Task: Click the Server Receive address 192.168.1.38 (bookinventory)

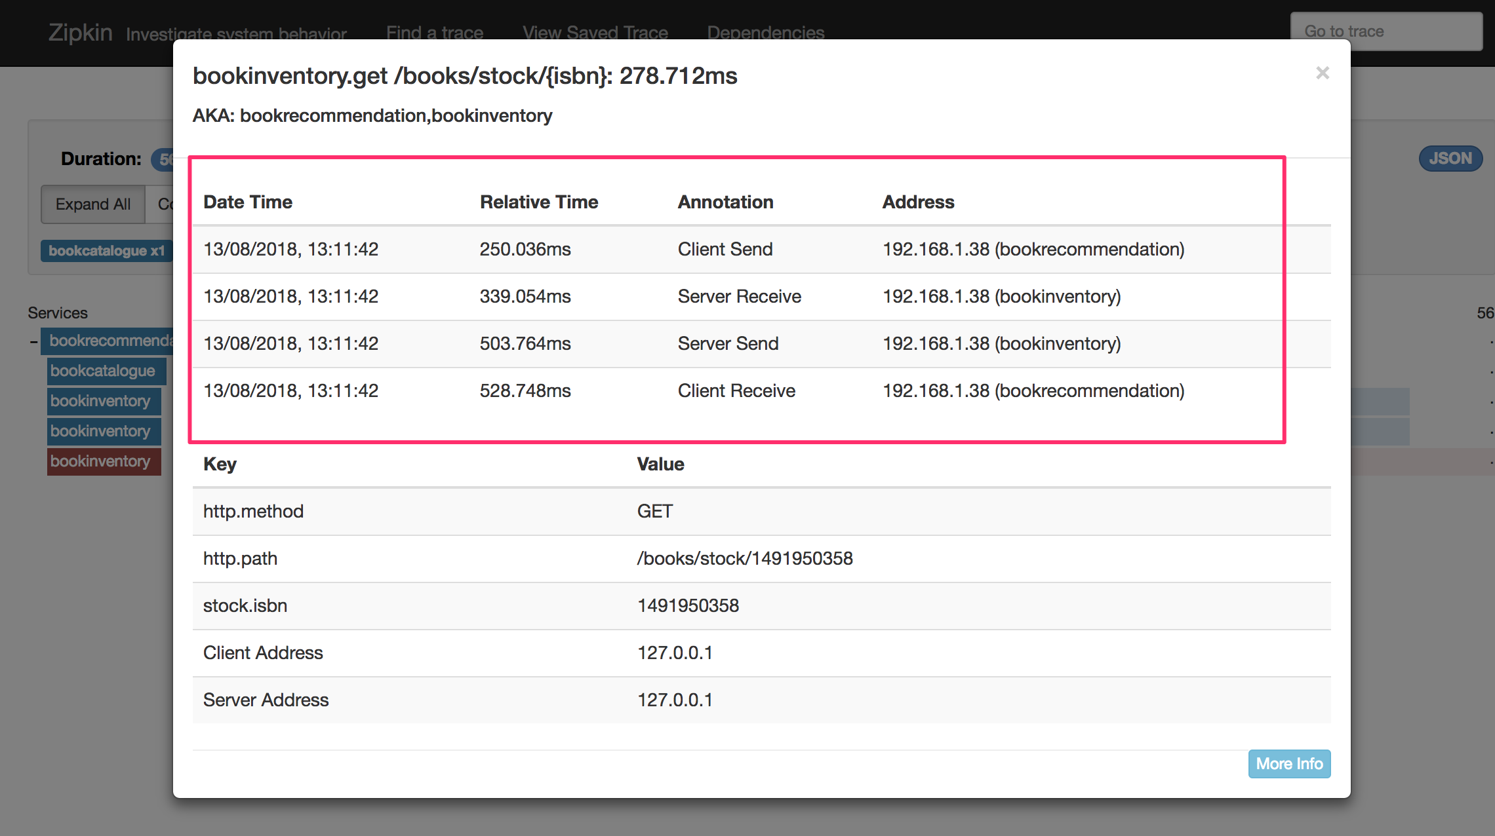Action: [1002, 296]
